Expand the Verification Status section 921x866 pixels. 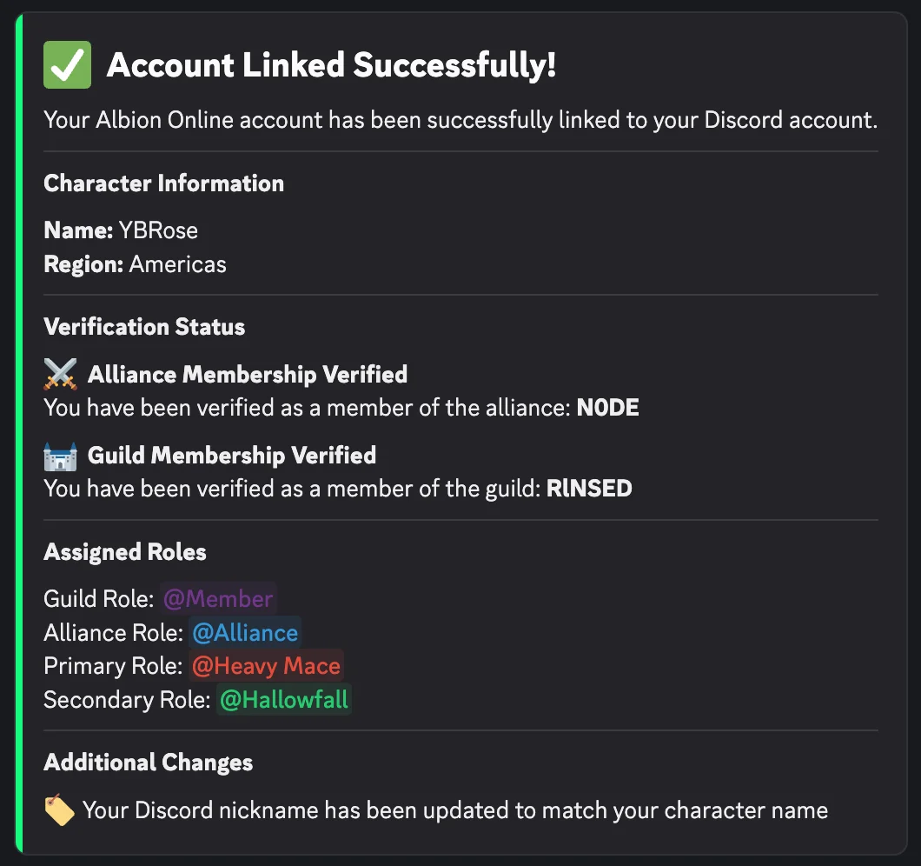[144, 327]
